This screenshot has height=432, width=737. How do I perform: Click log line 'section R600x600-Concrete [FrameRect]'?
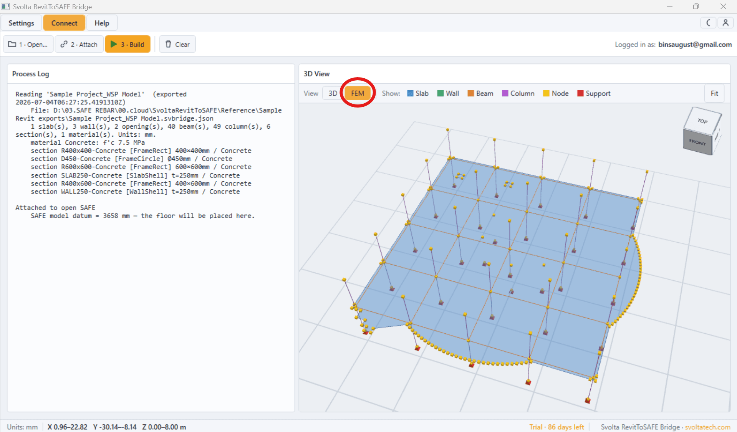[141, 167]
